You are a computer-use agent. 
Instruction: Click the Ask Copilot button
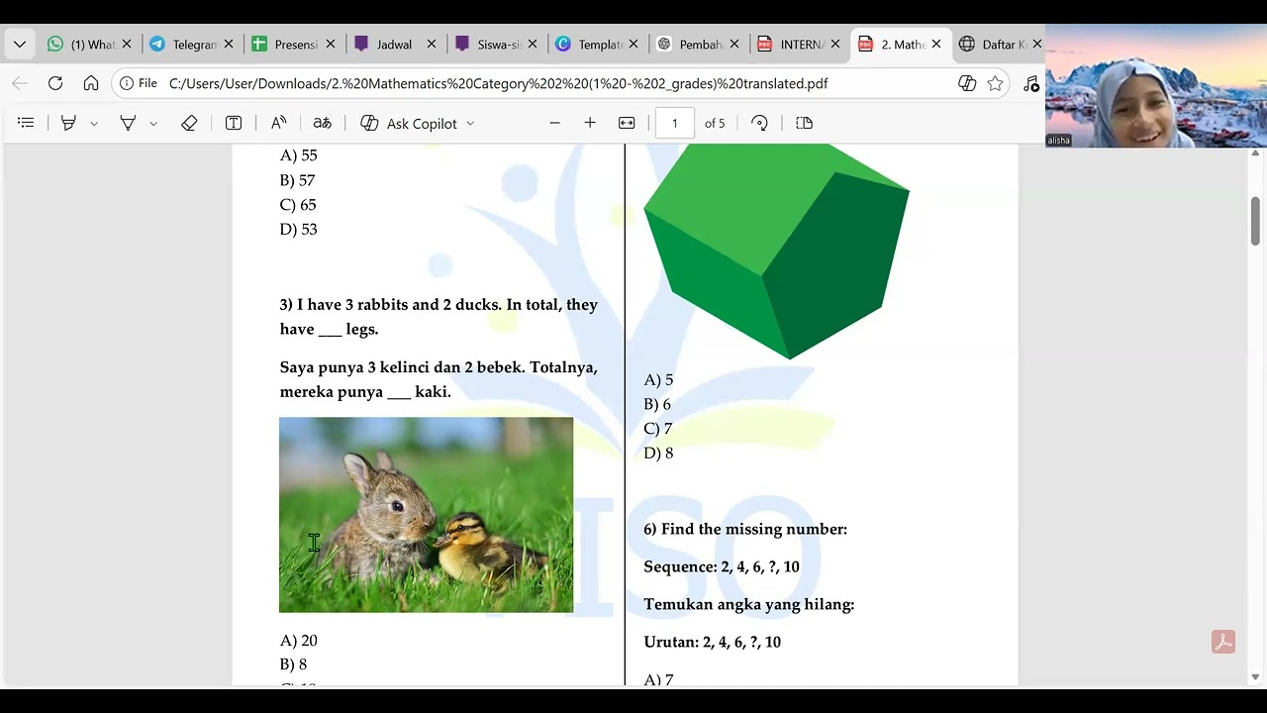[409, 123]
